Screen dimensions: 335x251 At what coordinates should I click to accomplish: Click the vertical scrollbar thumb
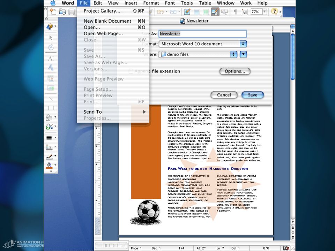point(293,56)
